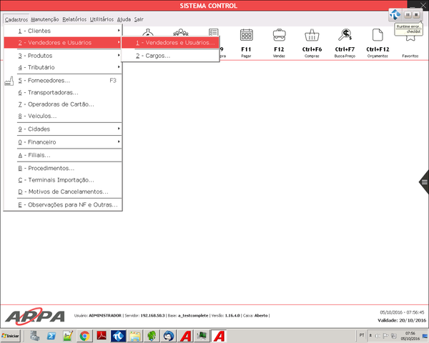Click the Busca Preço magnifier icon
The width and height of the screenshot is (429, 343).
[x=345, y=35]
